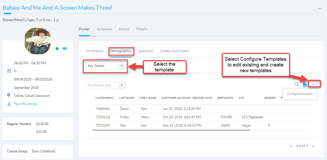
Task: Open the Key Details template dropdown
Action: (x=105, y=66)
